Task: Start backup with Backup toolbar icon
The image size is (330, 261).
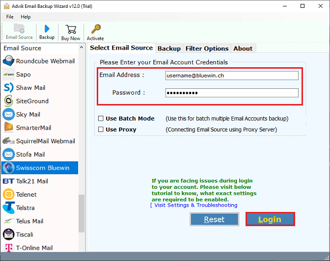Action: pos(47,29)
